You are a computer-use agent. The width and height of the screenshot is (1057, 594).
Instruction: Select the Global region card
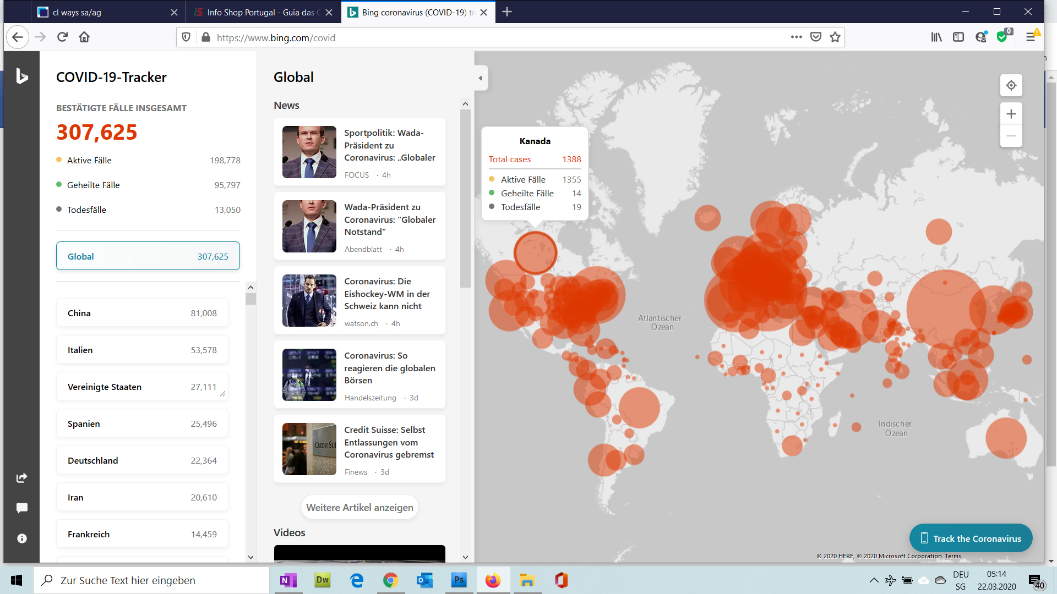148,256
